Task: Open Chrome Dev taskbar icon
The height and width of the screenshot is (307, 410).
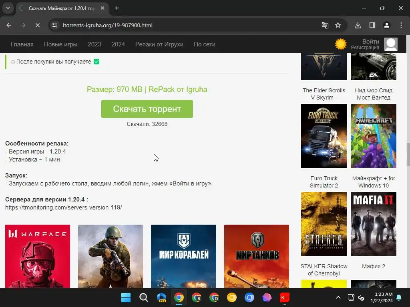Action: pyautogui.click(x=214, y=297)
